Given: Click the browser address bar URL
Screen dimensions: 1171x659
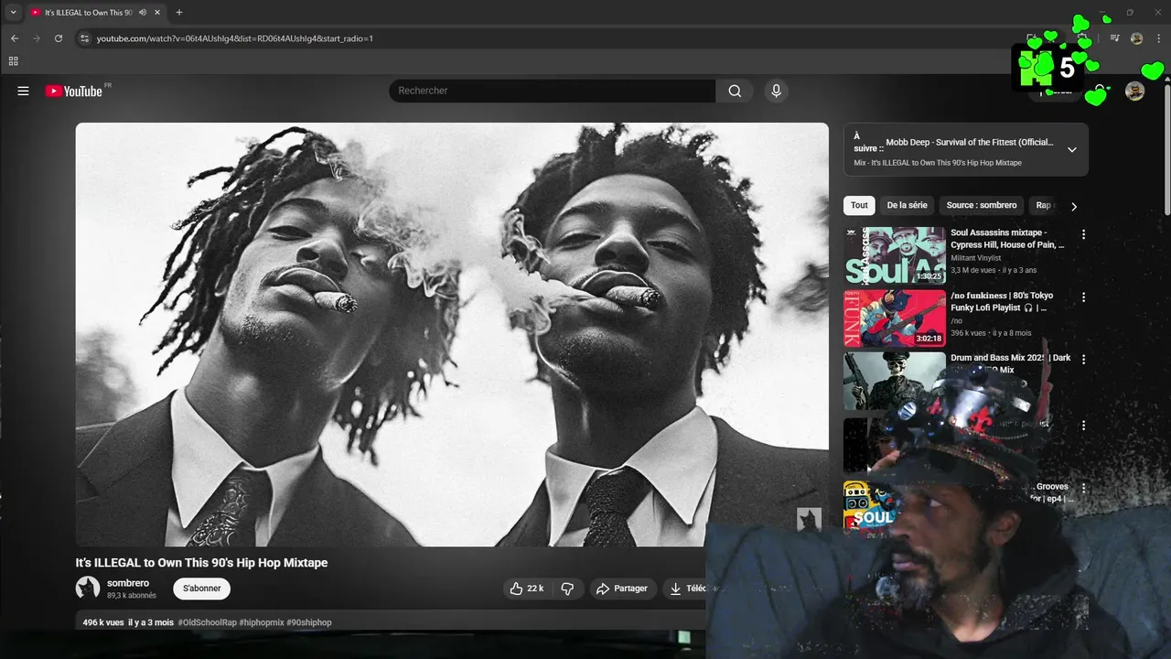Looking at the screenshot, I should coord(235,38).
